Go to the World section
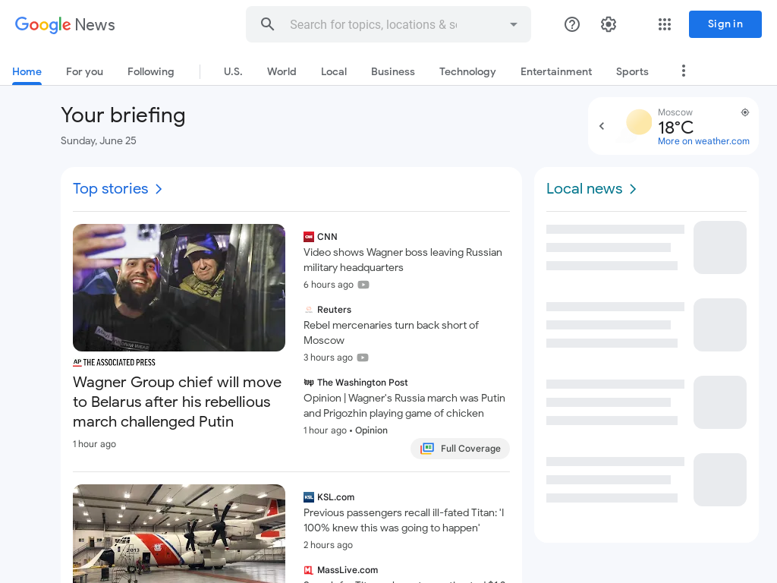Image resolution: width=777 pixels, height=583 pixels. [282, 71]
